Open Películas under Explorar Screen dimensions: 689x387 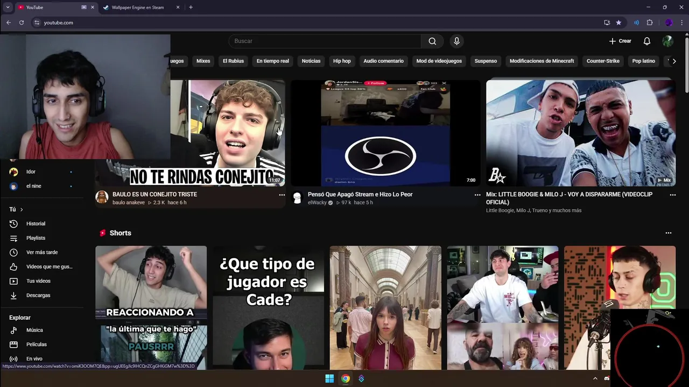[x=37, y=345]
